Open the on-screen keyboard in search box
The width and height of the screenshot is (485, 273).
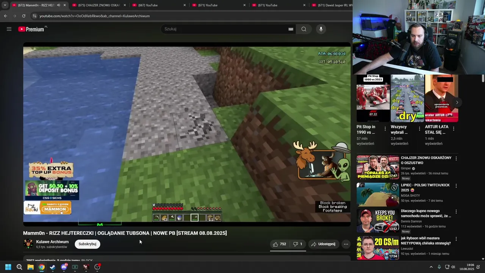291,29
